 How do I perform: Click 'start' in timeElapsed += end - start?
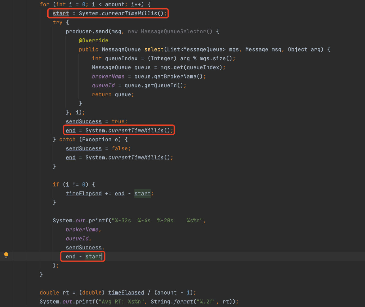tap(142, 194)
